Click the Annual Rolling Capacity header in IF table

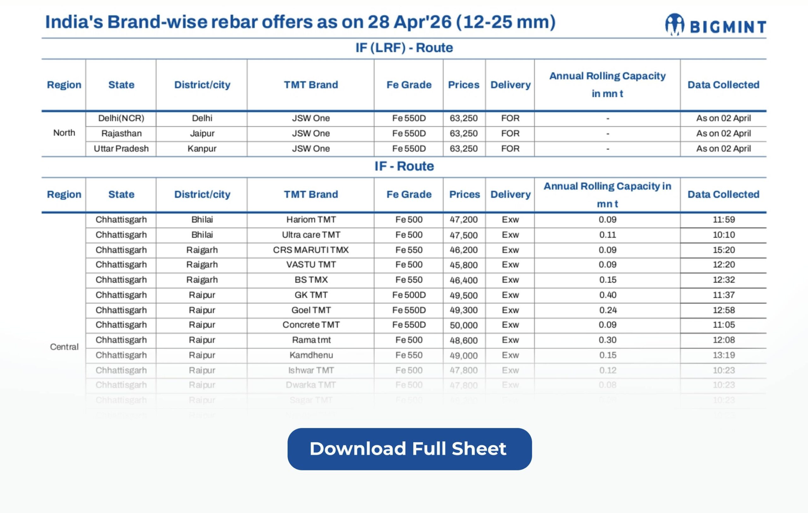tap(607, 195)
